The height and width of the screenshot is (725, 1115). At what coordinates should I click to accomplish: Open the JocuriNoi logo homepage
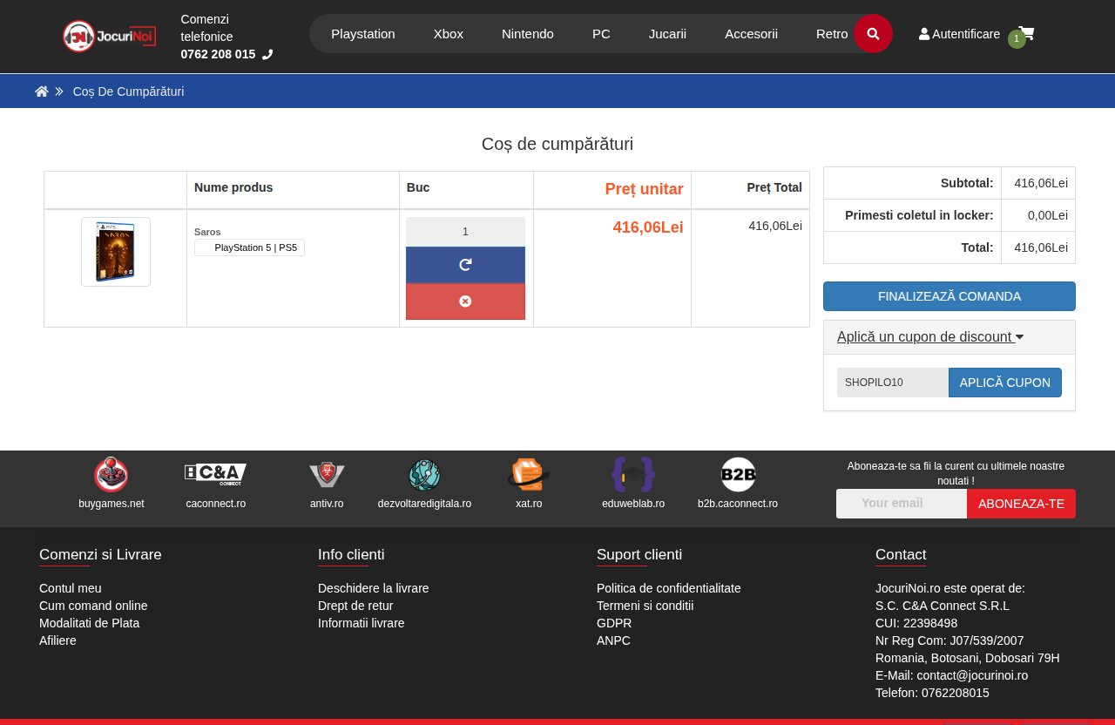click(x=110, y=36)
